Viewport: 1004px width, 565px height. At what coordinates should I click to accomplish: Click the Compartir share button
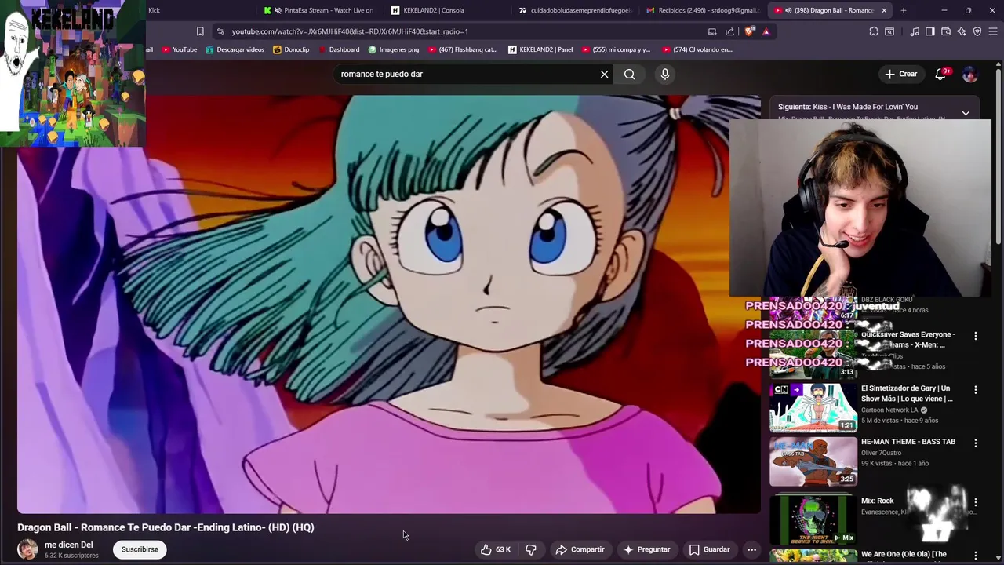(x=580, y=549)
